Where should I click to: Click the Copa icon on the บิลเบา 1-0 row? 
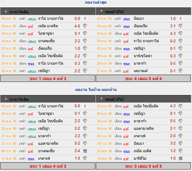[x=181, y=19]
